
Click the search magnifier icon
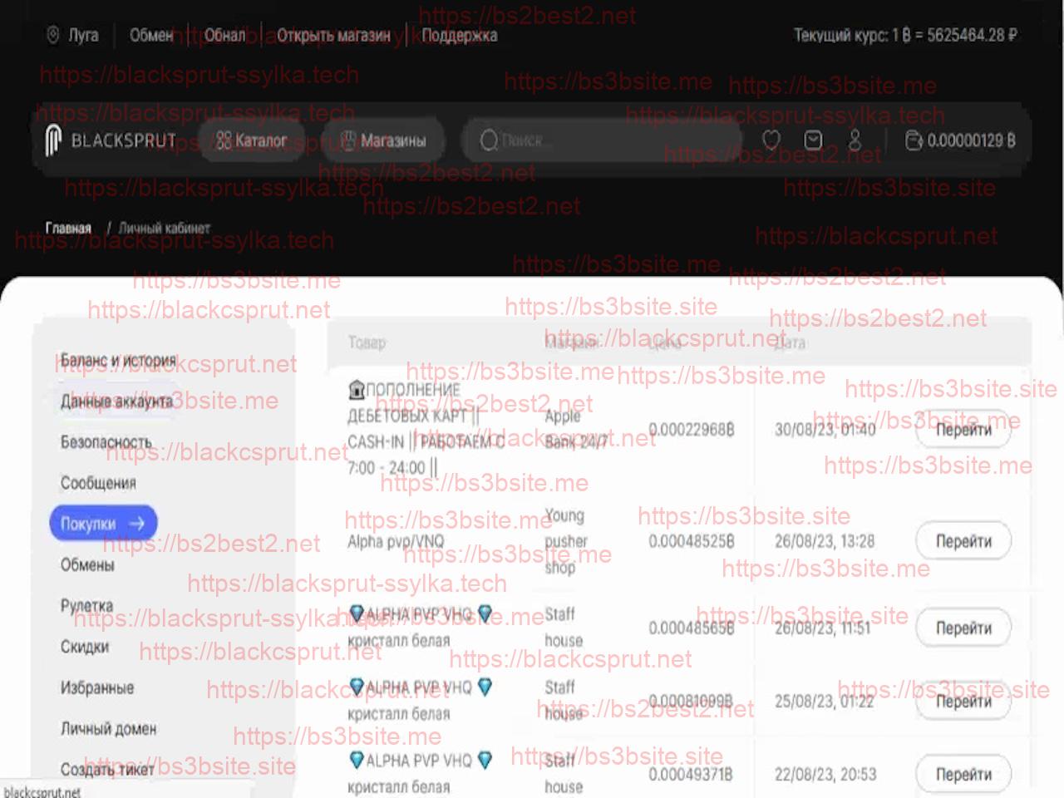[489, 140]
